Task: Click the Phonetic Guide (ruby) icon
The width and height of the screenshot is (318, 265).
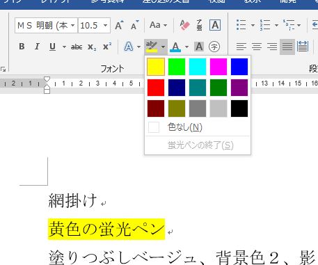Action: (199, 25)
